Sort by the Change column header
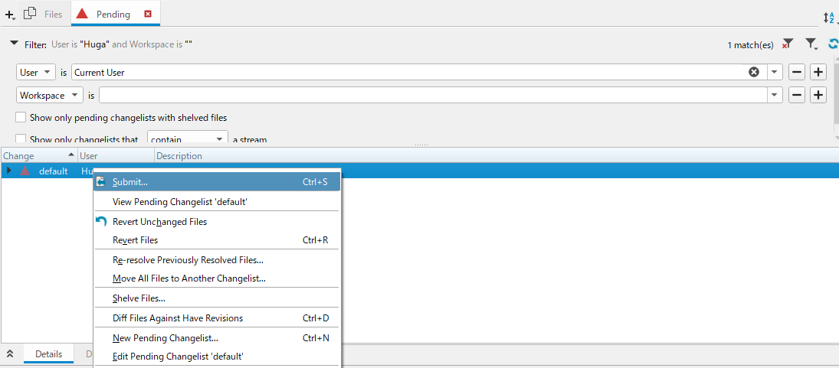 click(x=39, y=156)
